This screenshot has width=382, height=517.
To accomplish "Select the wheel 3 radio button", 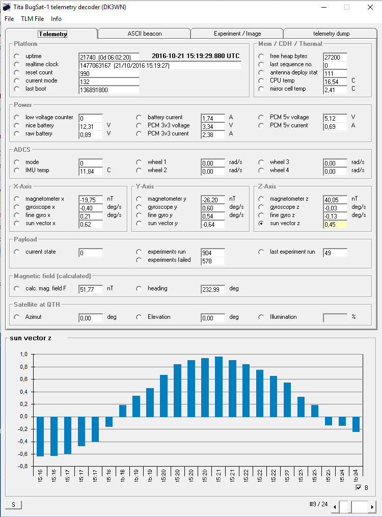I will [261, 162].
